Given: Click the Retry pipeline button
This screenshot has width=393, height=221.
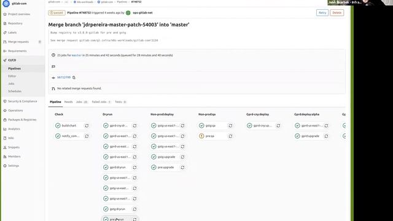Looking at the screenshot, I should tap(322, 13).
